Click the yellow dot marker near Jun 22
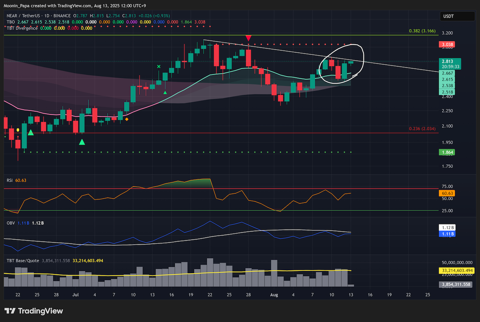This screenshot has width=480, height=322. pyautogui.click(x=18, y=130)
